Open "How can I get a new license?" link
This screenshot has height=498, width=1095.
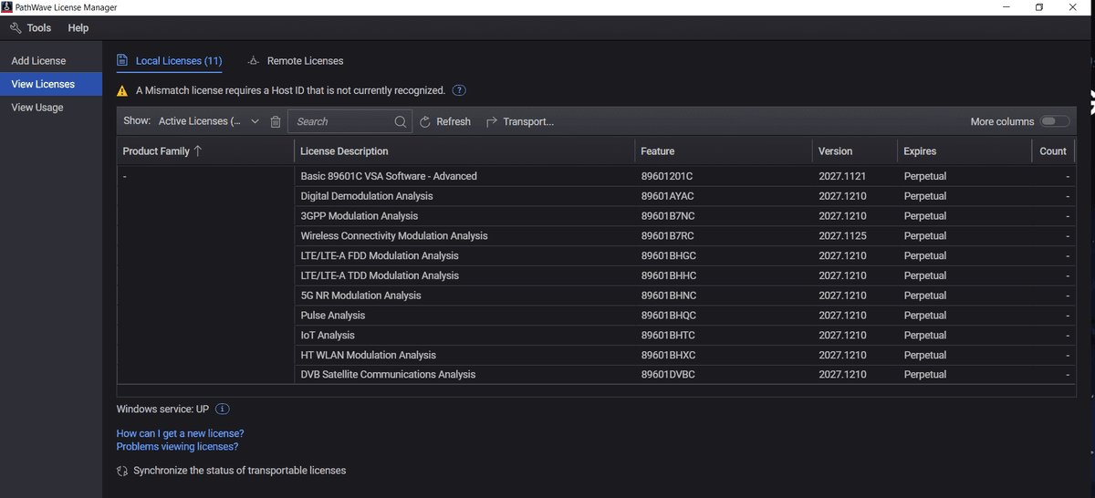point(180,433)
